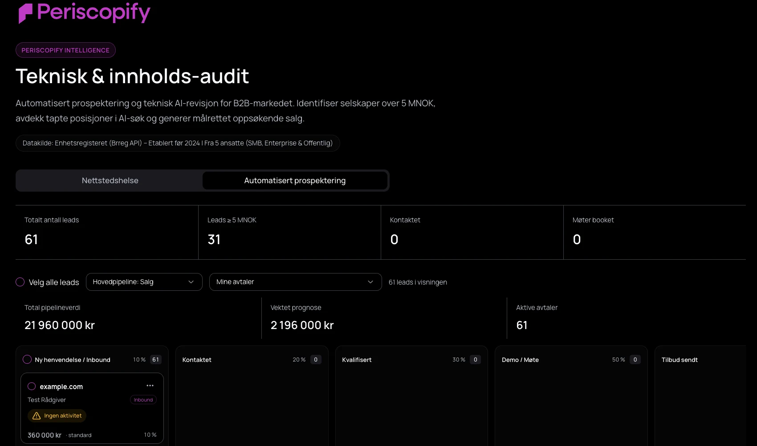Click the Inbound tag on example.com card
757x446 pixels.
(x=143, y=400)
